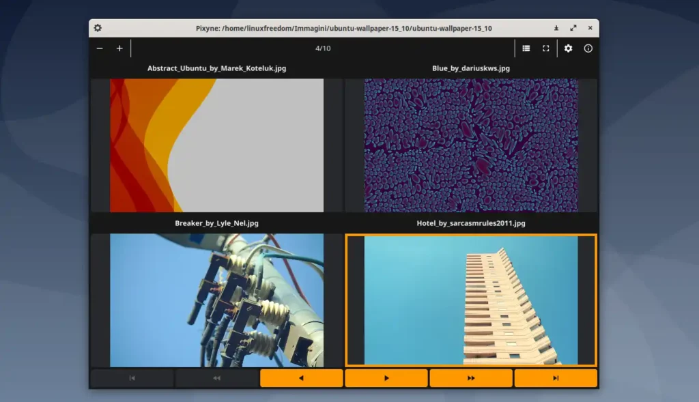Open the window menu in title bar

98,28
